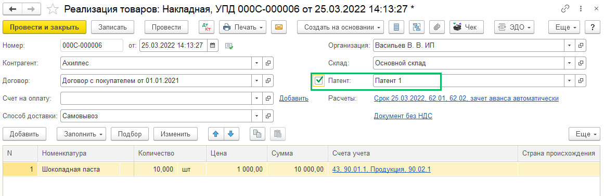Open calendar picker for document date
The width and height of the screenshot is (604, 196).
(213, 45)
